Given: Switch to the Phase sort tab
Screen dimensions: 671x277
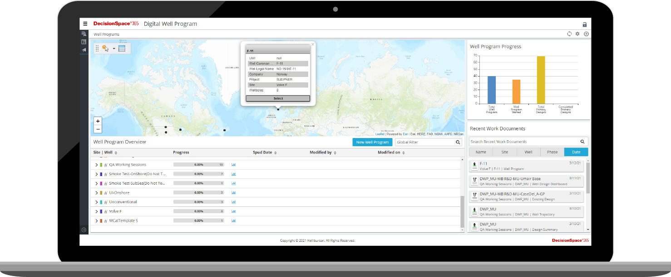Looking at the screenshot, I should 553,152.
